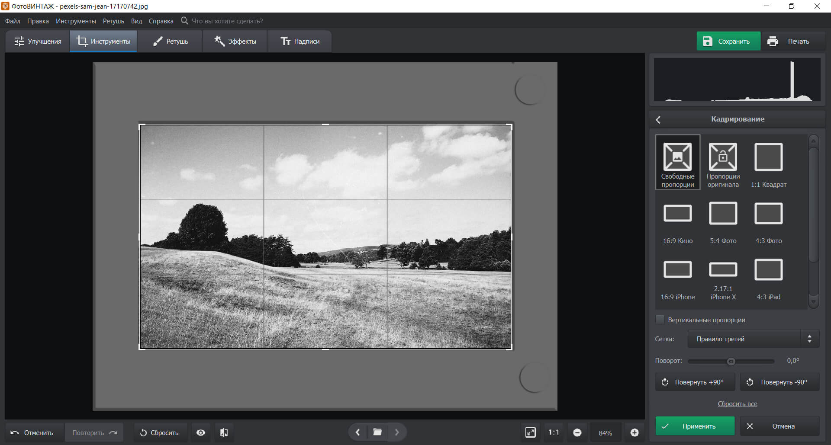Image resolution: width=831 pixels, height=445 pixels.
Task: Open the Файл menu
Action: (x=13, y=21)
